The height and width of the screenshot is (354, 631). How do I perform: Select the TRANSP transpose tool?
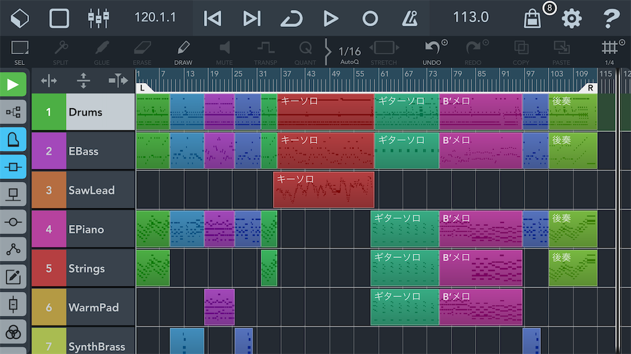click(265, 52)
